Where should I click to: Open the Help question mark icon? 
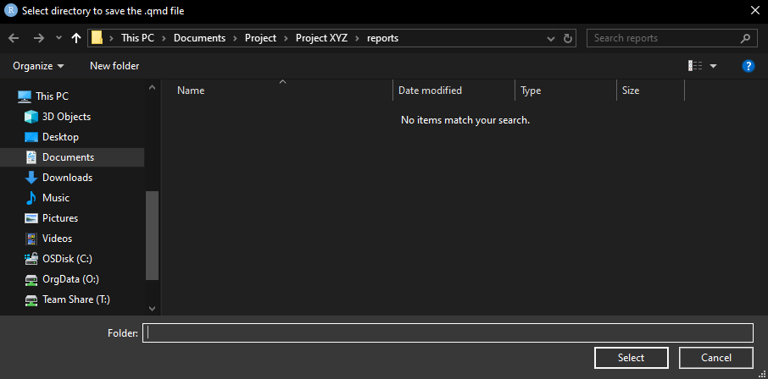[749, 66]
